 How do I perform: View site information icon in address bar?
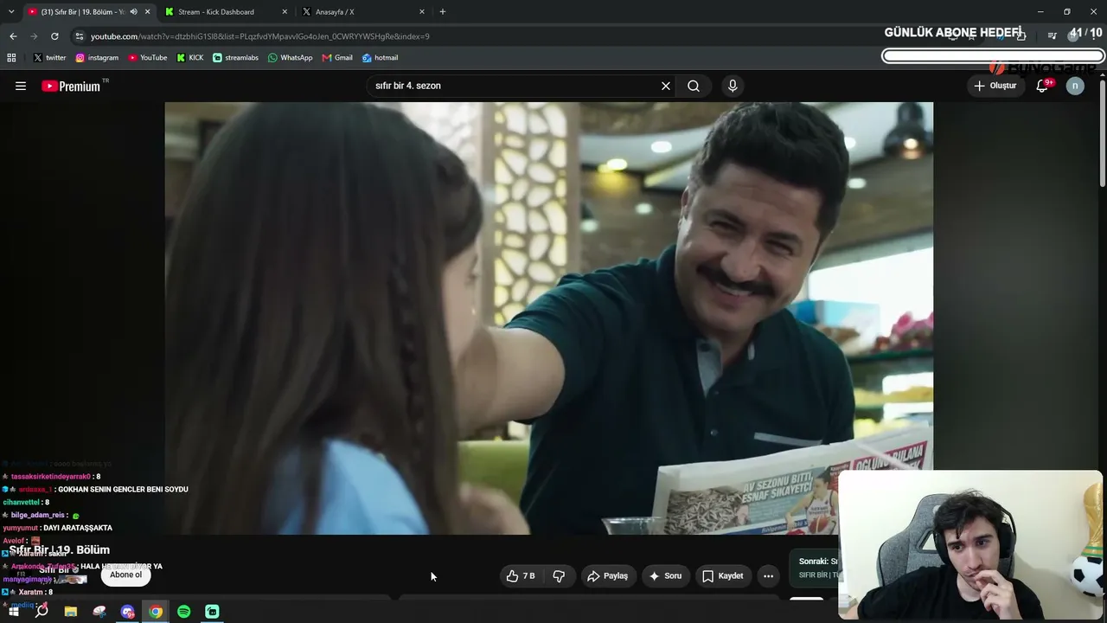[x=80, y=36]
